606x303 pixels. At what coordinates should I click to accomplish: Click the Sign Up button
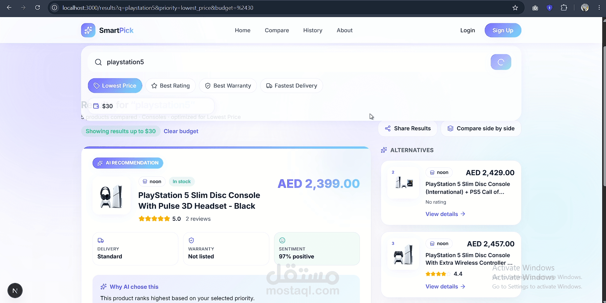503,30
